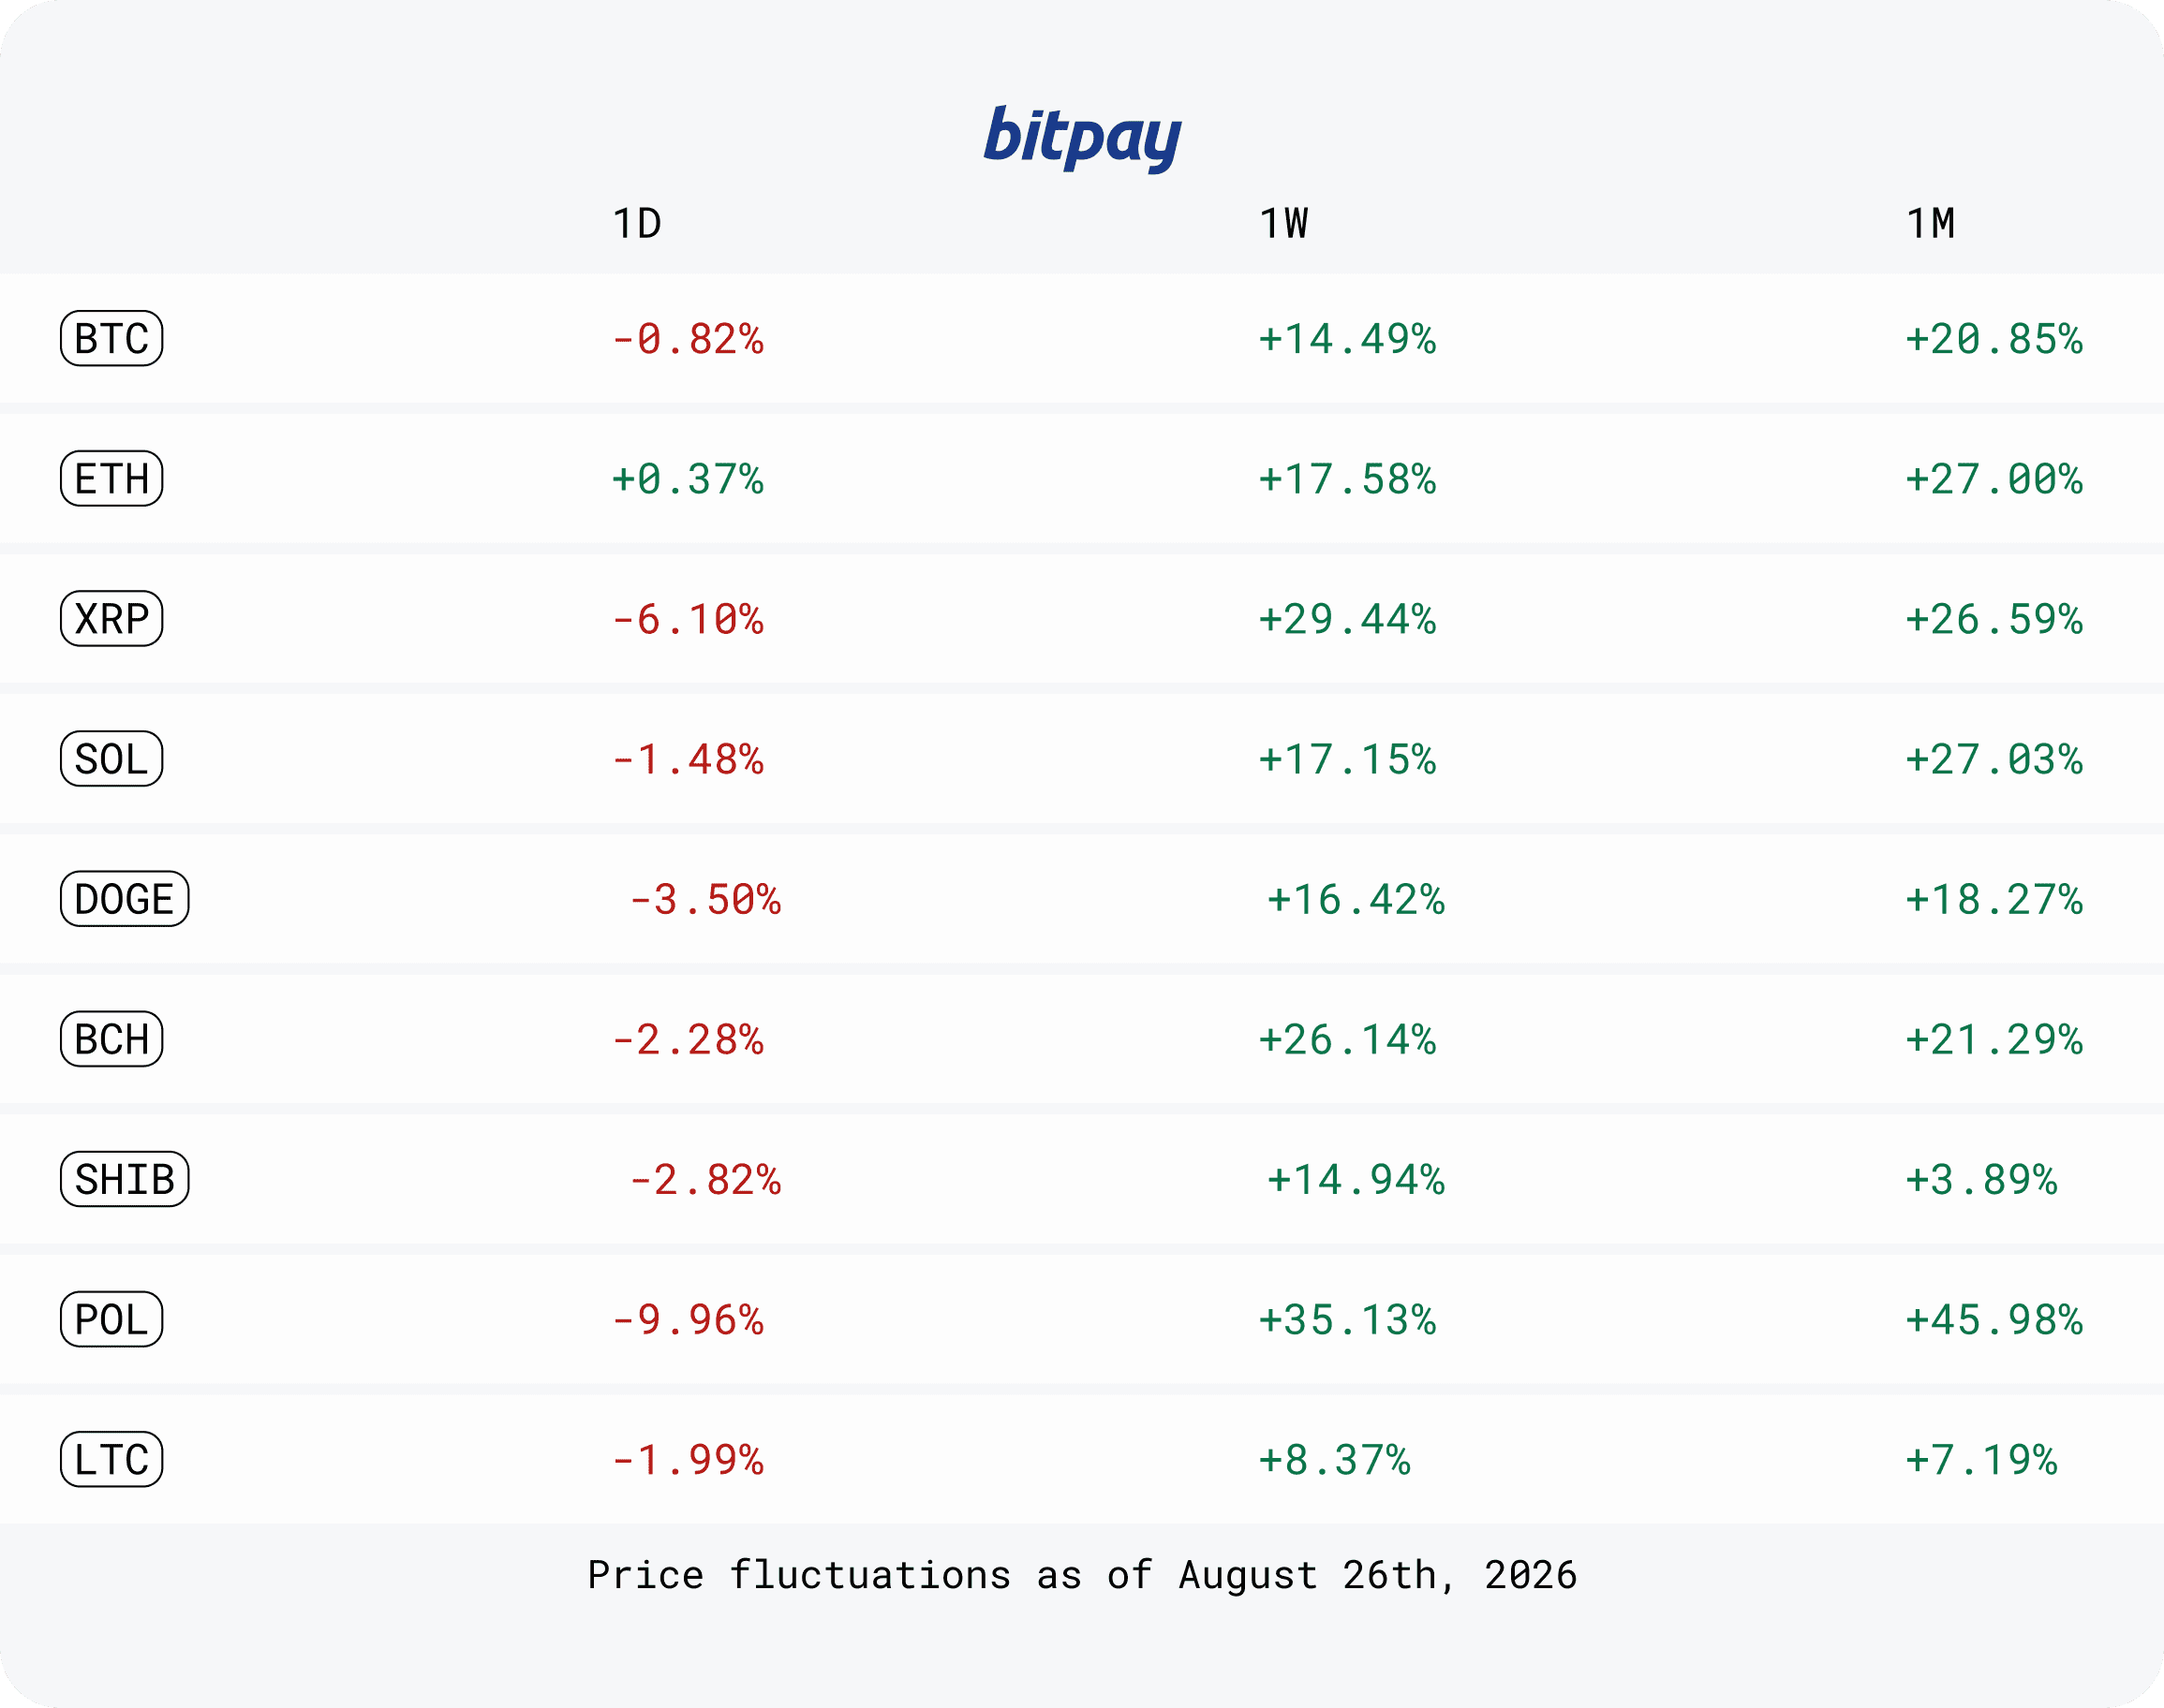Open the XRP ticker badge
Viewport: 2164px width, 1708px height.
point(111,618)
